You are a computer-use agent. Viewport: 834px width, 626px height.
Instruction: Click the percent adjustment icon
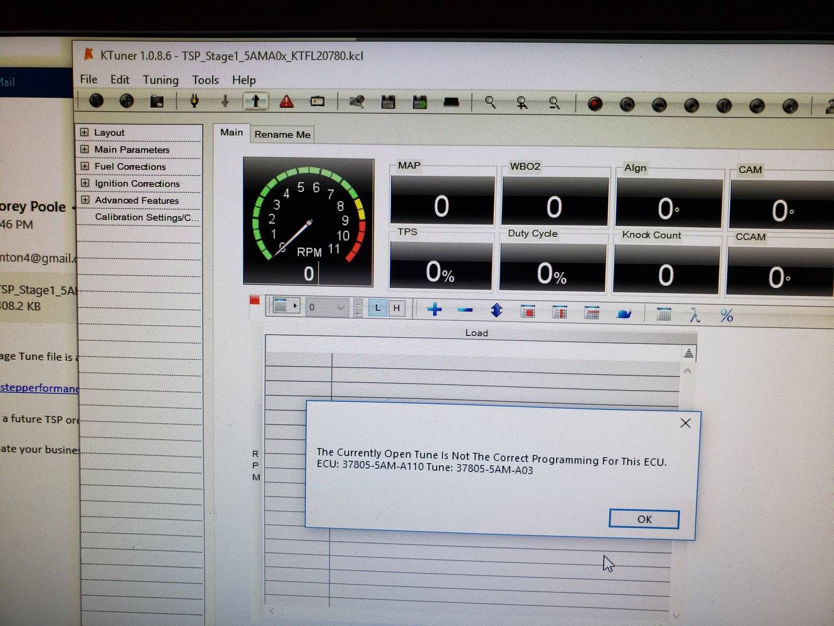726,316
